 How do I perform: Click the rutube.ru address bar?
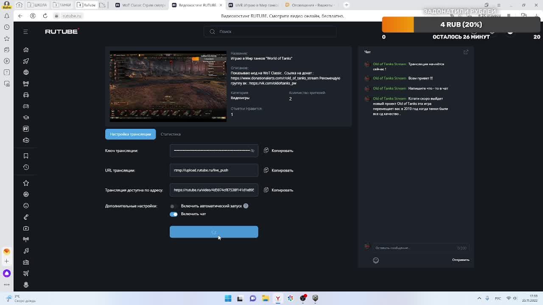tap(72, 16)
